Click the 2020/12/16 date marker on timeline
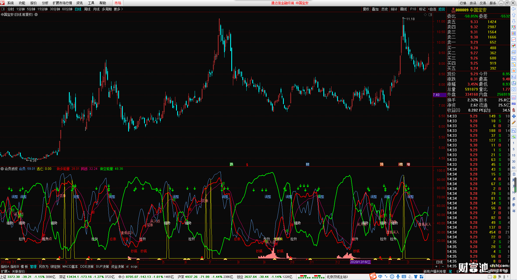 [x=360, y=262]
